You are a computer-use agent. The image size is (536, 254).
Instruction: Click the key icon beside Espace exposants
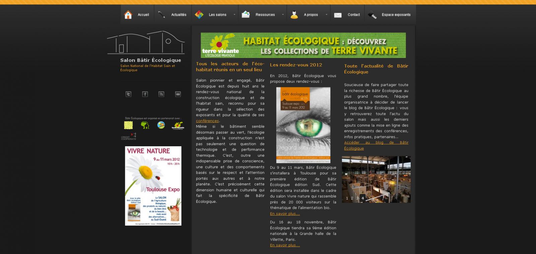(x=372, y=15)
